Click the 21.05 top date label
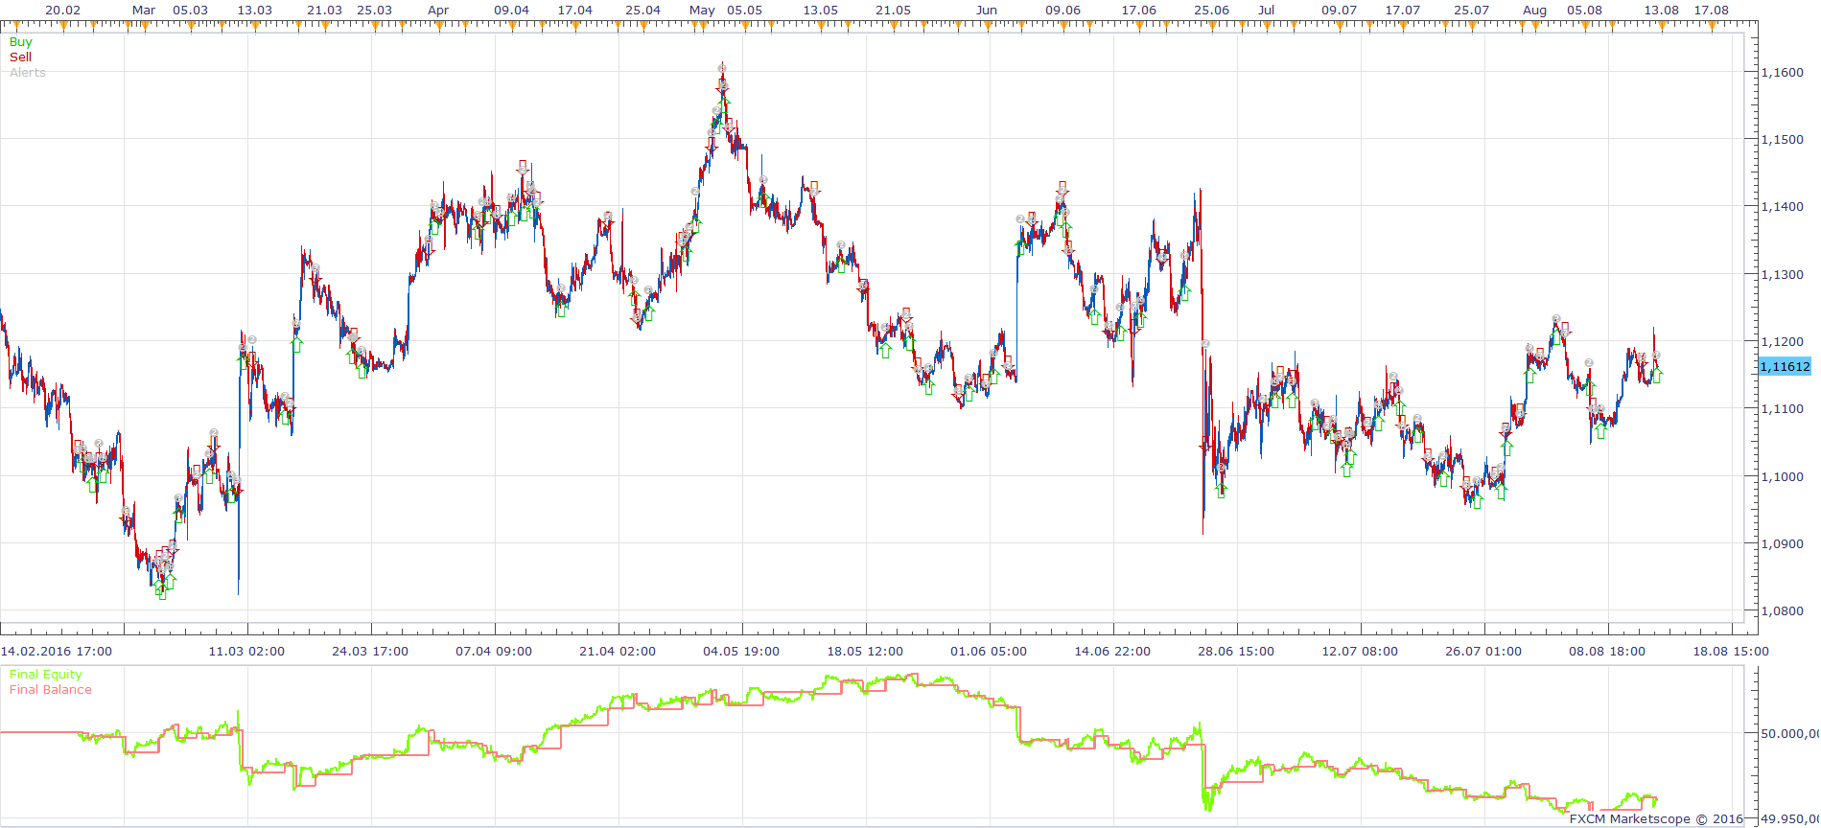 pyautogui.click(x=893, y=11)
